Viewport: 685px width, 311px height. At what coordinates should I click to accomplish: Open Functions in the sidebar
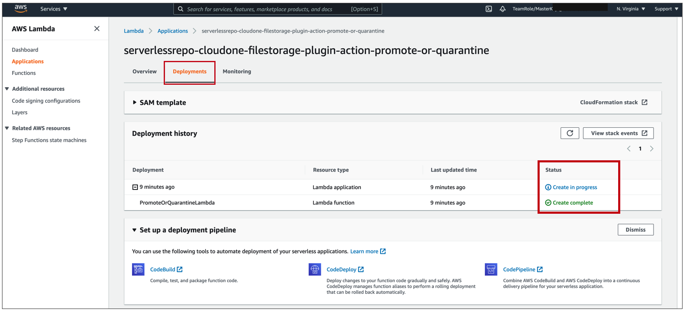pyautogui.click(x=24, y=73)
